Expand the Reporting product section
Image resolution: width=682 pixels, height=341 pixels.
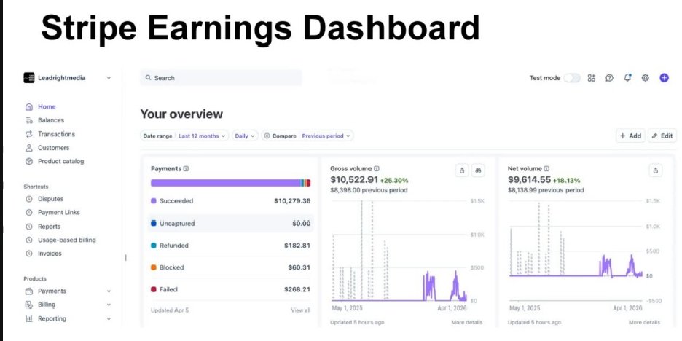point(109,319)
